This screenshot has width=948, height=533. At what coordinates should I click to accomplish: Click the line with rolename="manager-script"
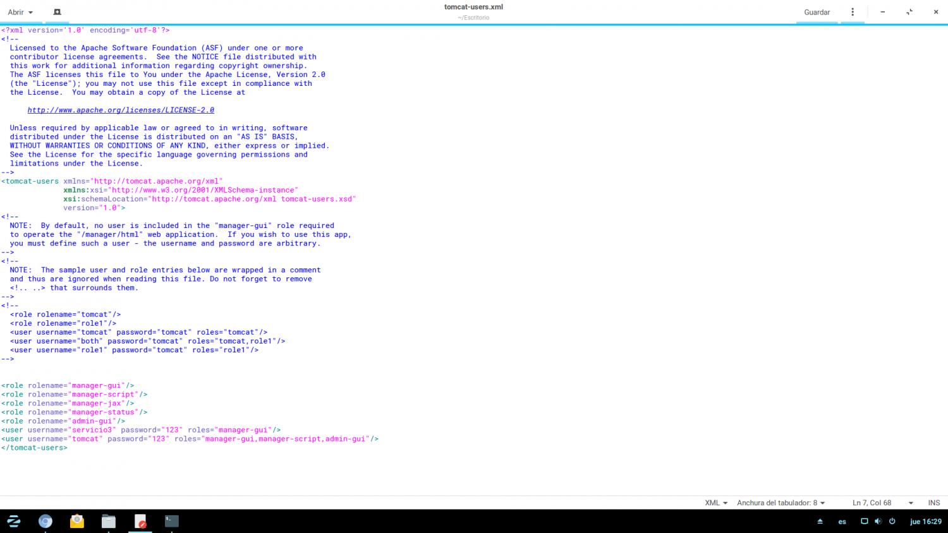[x=74, y=394]
